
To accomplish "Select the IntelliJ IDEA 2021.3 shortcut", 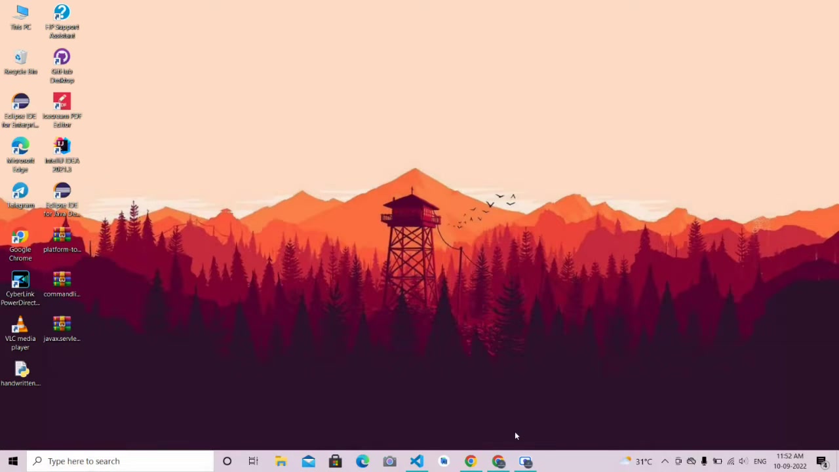I will coord(62,155).
